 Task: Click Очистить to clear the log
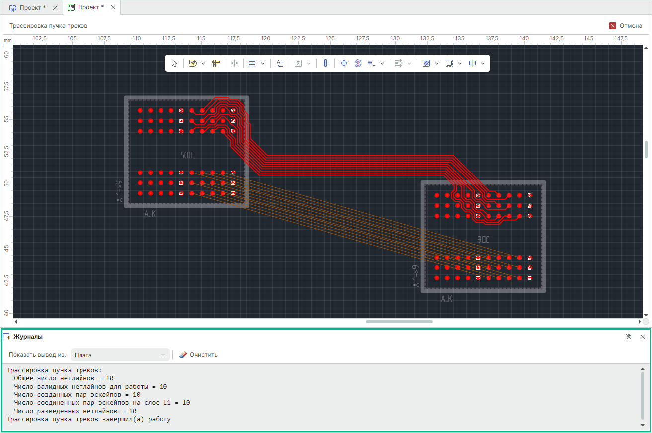pos(198,355)
